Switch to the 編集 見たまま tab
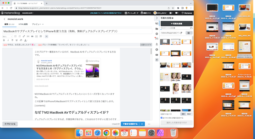The image size is (255, 139). (9, 24)
